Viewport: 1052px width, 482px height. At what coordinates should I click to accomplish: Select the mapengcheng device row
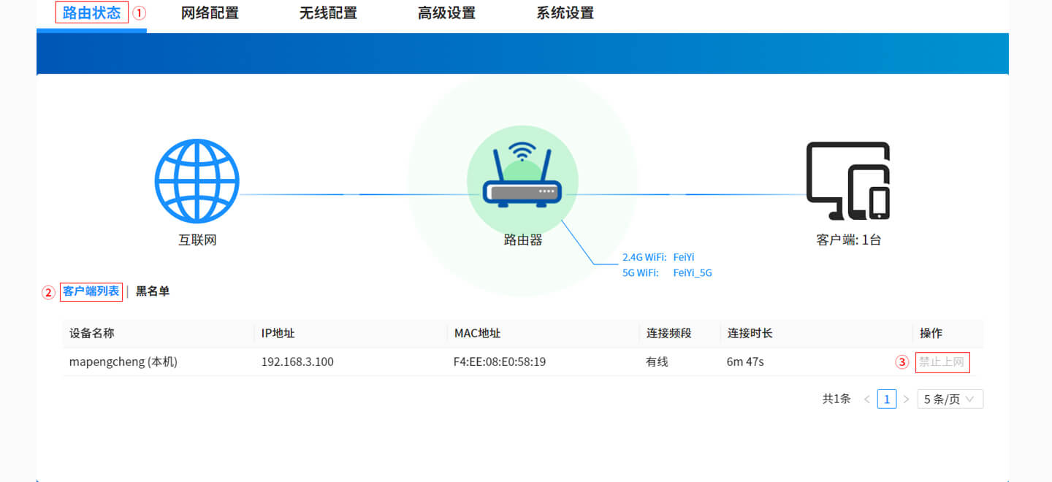pos(122,361)
